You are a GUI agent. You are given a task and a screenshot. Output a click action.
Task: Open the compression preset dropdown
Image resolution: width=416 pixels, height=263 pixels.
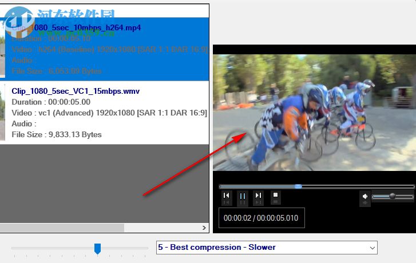pos(267,248)
